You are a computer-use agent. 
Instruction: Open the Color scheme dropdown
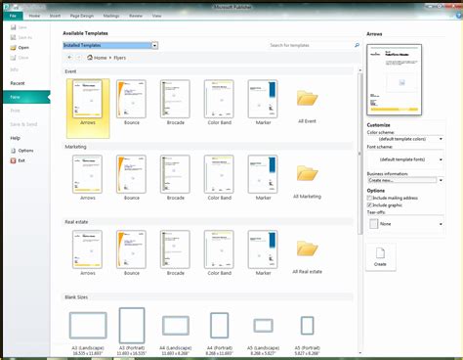[405, 139]
